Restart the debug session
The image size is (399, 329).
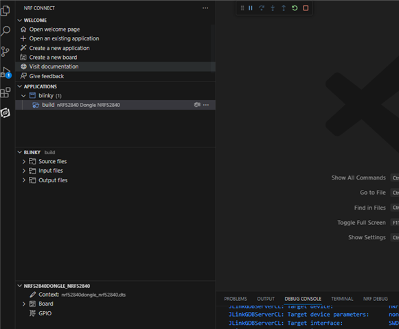[295, 8]
